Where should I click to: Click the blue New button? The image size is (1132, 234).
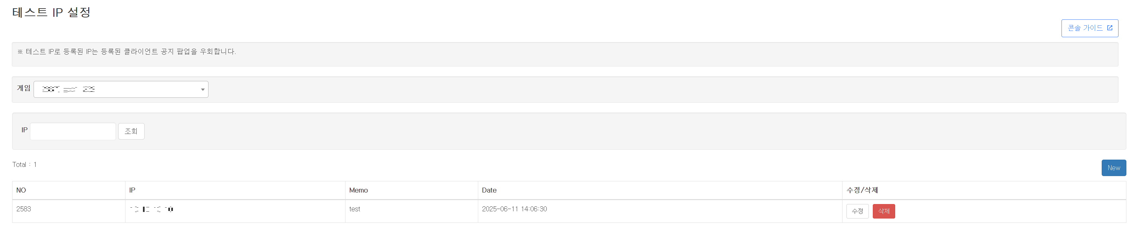(1113, 168)
